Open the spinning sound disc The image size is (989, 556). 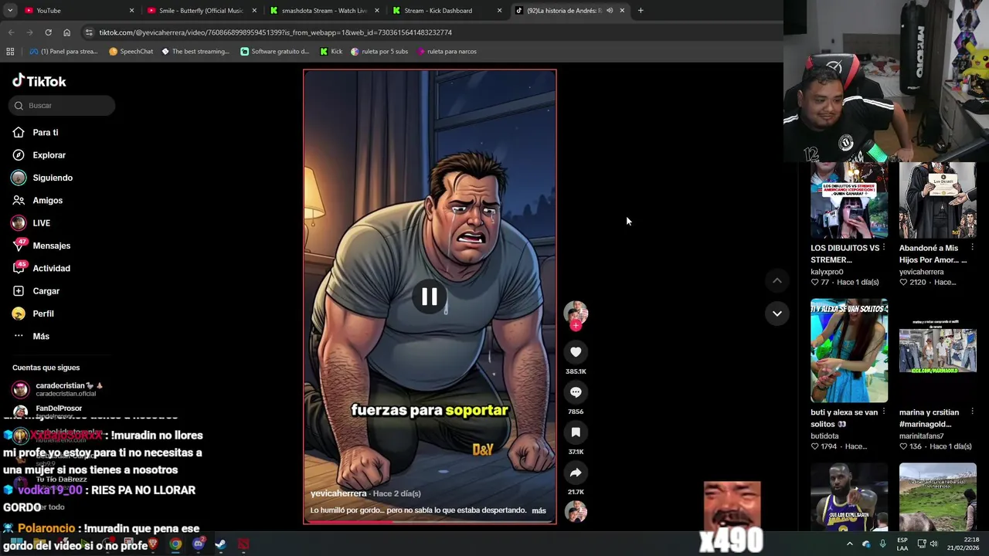(576, 511)
